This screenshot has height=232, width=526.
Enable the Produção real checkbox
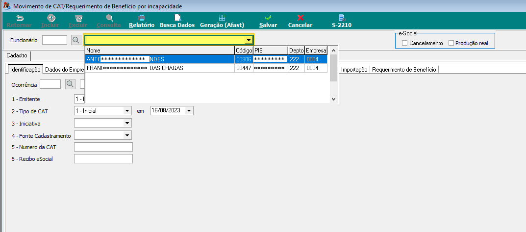(451, 43)
